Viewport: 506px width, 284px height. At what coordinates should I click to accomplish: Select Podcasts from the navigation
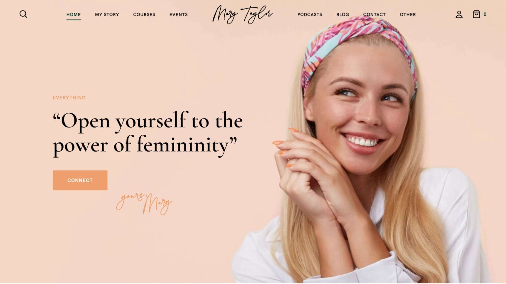tap(310, 14)
